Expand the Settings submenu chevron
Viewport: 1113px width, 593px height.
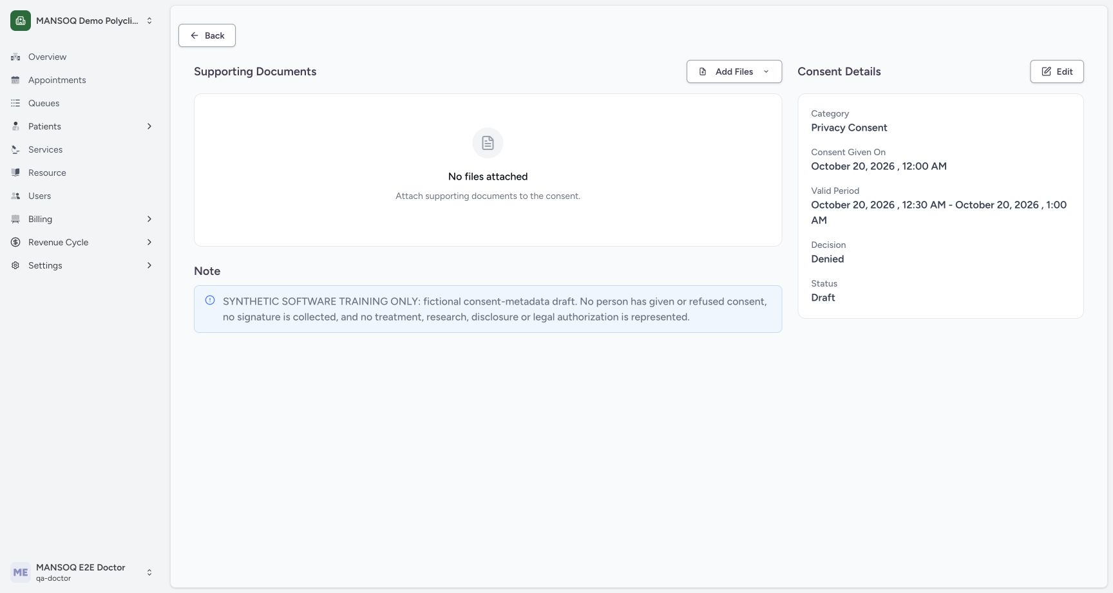(x=149, y=265)
